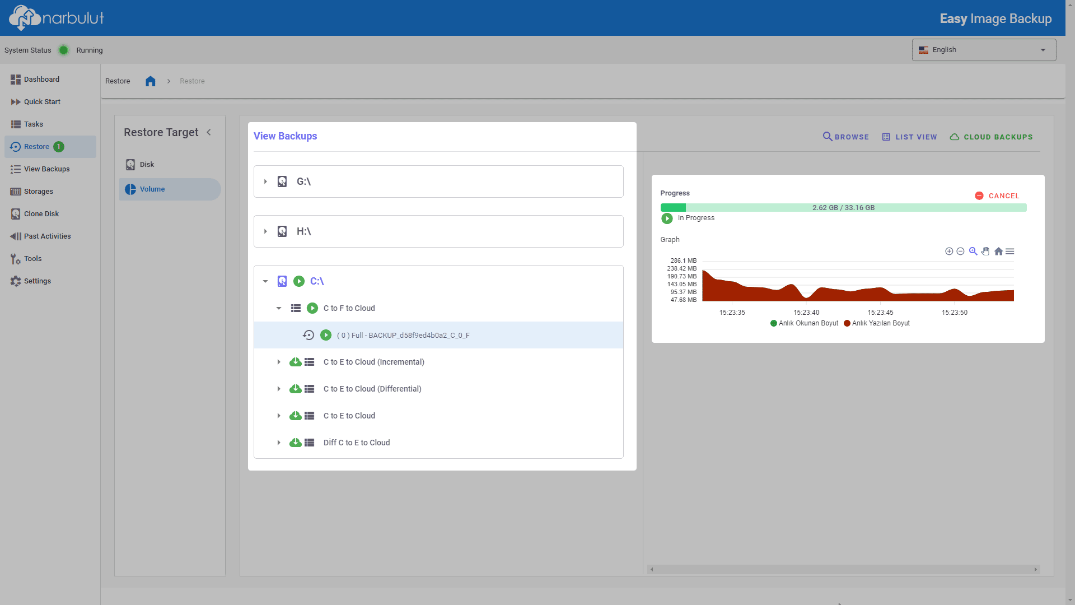This screenshot has width=1075, height=605.
Task: Select Volume restore target
Action: 170,189
